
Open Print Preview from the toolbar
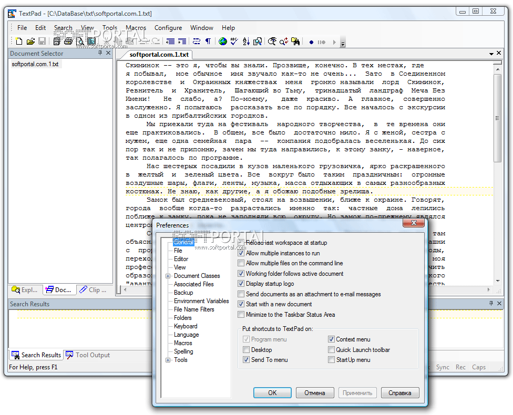click(79, 41)
